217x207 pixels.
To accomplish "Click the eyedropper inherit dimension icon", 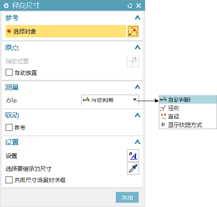I will (133, 168).
